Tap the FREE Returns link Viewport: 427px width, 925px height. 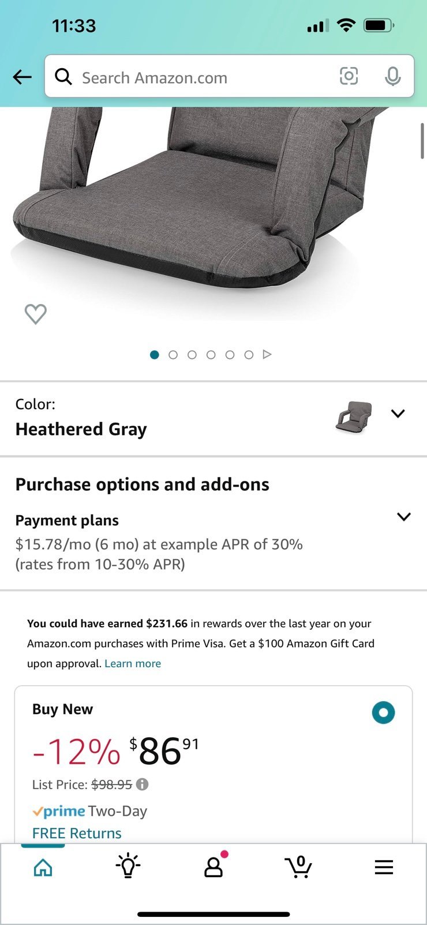(x=77, y=833)
